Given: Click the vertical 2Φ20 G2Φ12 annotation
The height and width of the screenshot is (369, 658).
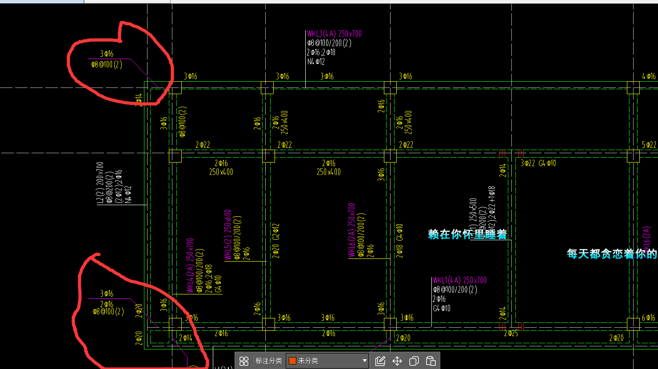Looking at the screenshot, I should click(276, 241).
